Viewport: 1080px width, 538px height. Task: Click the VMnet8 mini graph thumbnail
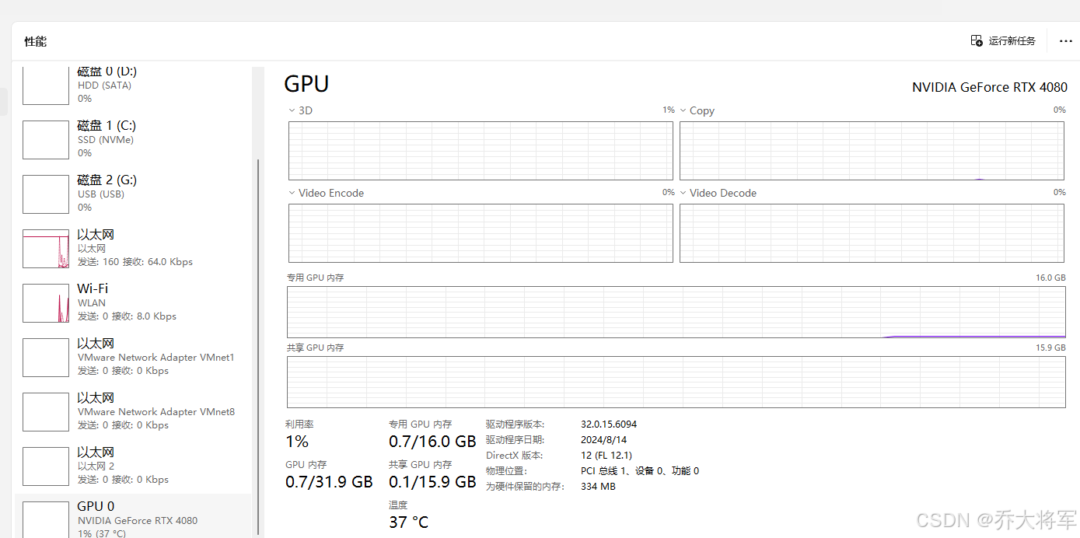point(46,412)
